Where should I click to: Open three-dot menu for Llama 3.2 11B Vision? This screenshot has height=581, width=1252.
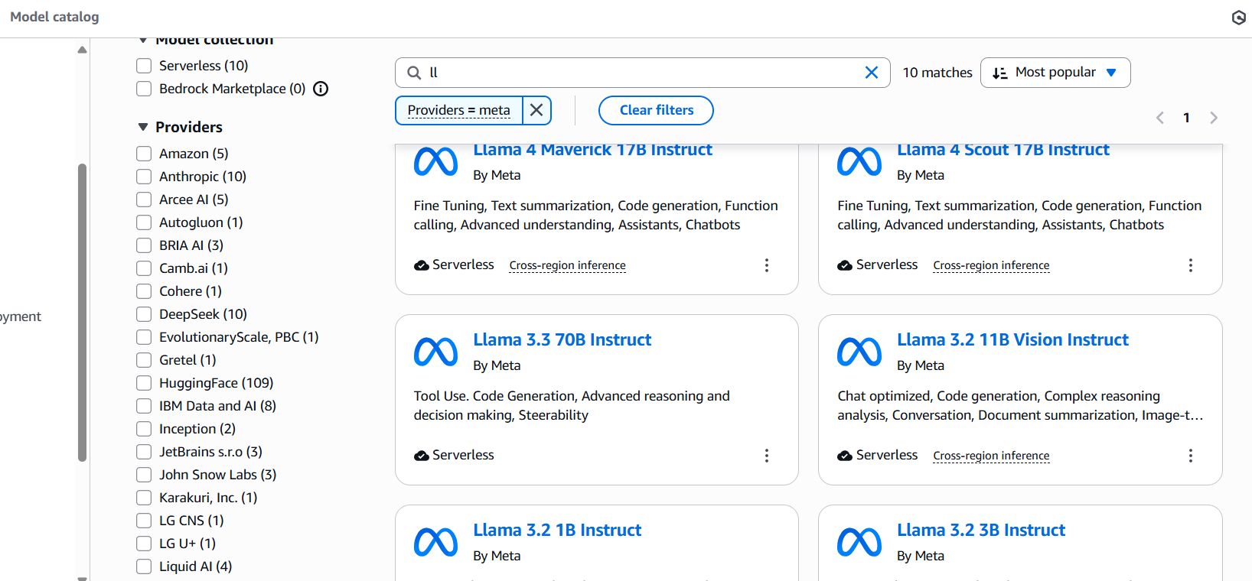(1190, 456)
